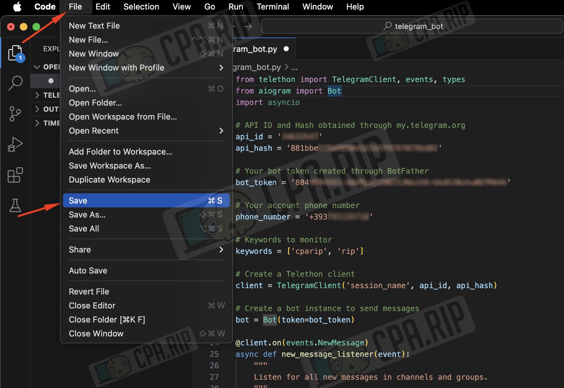The width and height of the screenshot is (564, 388).
Task: Open the Testing flask icon
Action: click(15, 205)
